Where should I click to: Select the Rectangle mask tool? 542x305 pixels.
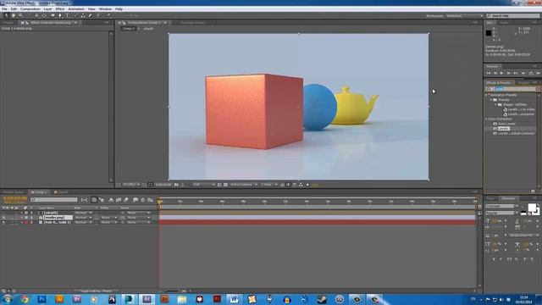pos(53,15)
